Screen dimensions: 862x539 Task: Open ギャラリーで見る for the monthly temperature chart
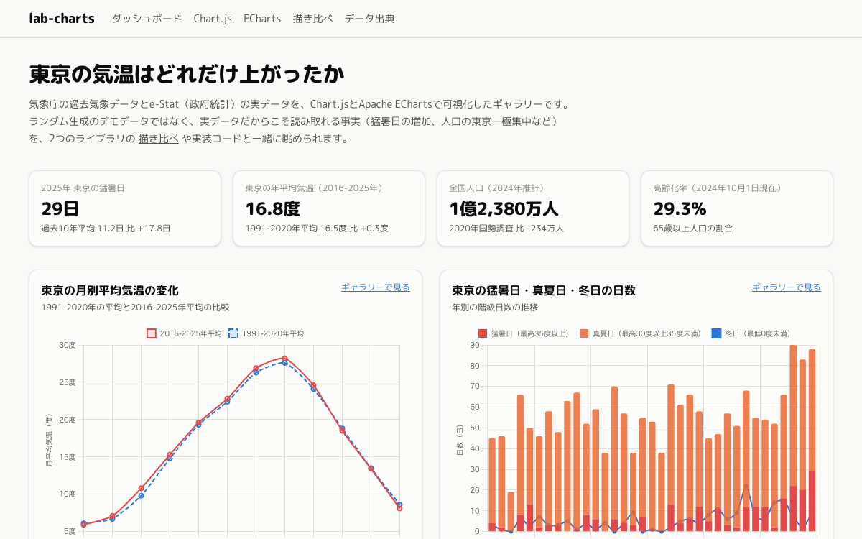click(x=376, y=287)
